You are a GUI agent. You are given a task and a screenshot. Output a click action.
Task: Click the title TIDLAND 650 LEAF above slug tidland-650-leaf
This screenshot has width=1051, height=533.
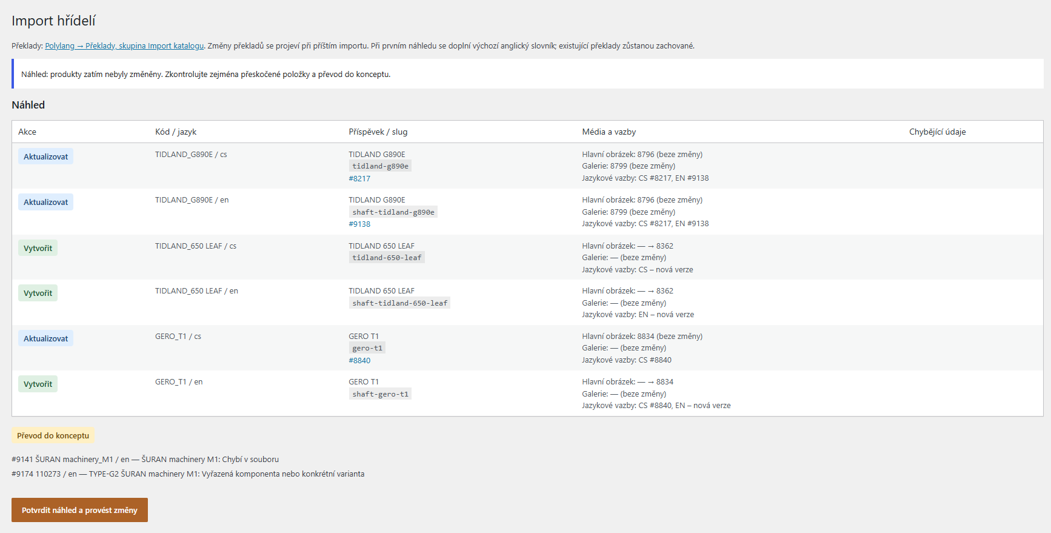382,246
